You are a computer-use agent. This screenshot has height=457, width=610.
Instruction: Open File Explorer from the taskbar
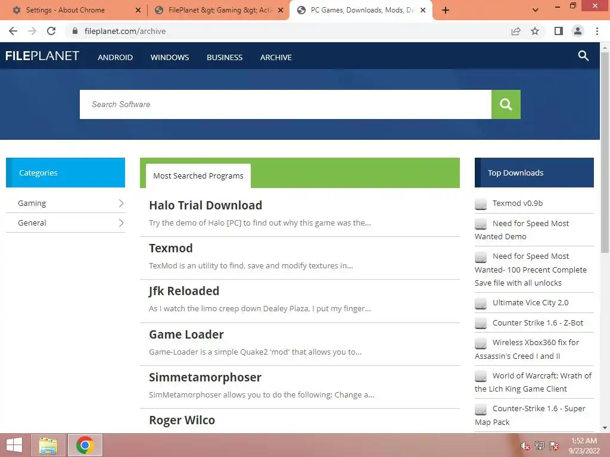click(x=48, y=445)
